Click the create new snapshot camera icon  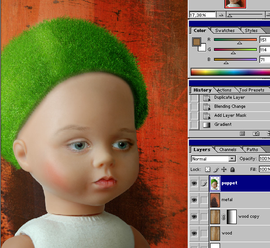[256, 133]
